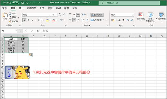Toggle the Wrap Text button
The width and height of the screenshot is (167, 99).
click(x=97, y=15)
